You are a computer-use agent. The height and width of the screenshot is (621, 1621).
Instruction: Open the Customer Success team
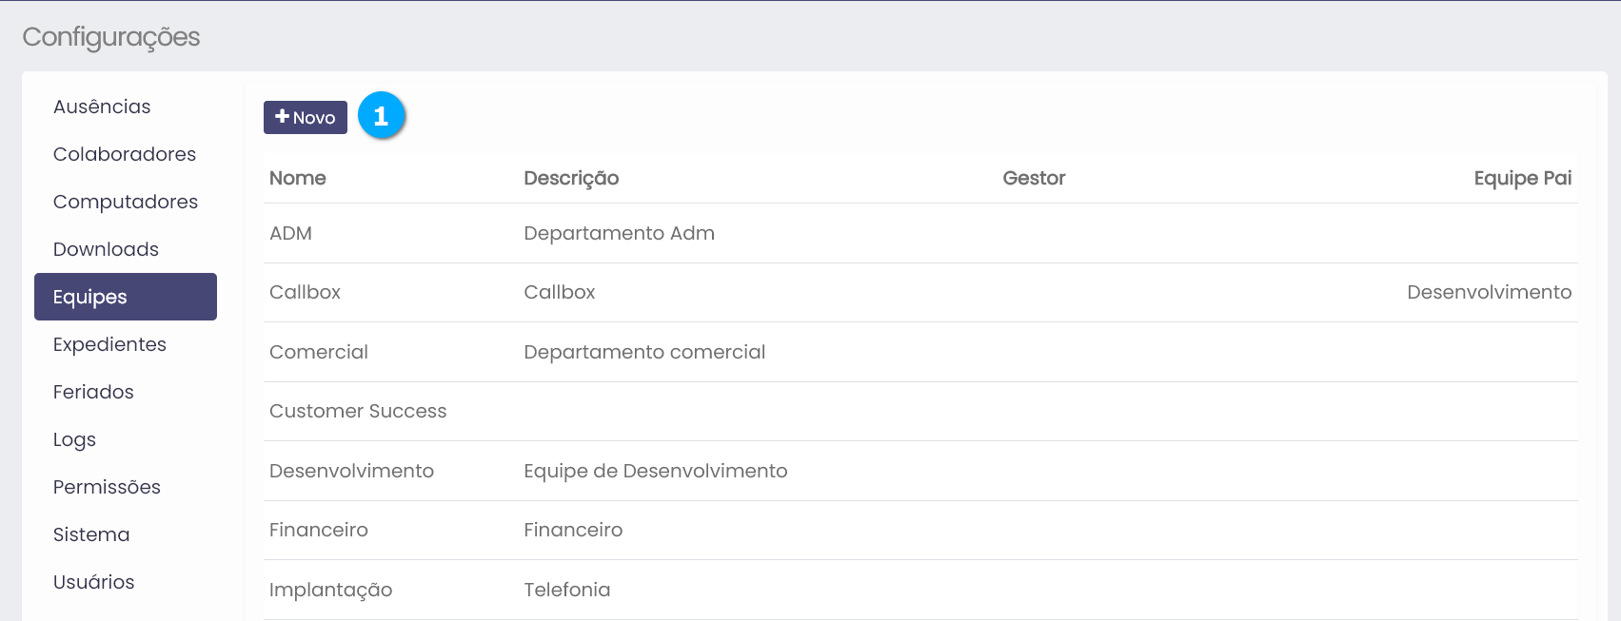(x=358, y=411)
